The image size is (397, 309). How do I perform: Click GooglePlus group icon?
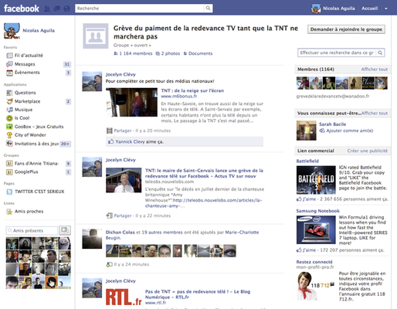tap(9, 171)
